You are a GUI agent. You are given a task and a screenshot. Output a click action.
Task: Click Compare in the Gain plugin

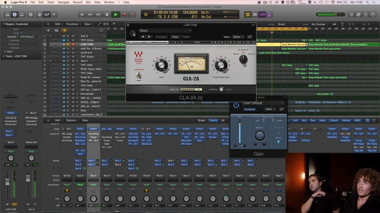(249, 109)
